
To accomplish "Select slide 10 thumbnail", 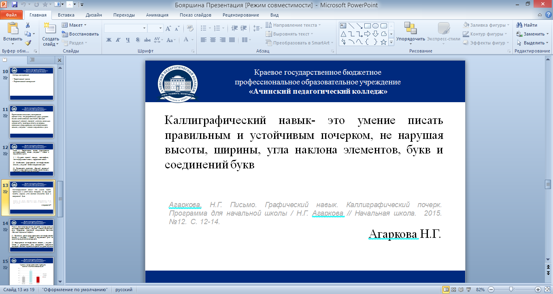I will coord(32,84).
